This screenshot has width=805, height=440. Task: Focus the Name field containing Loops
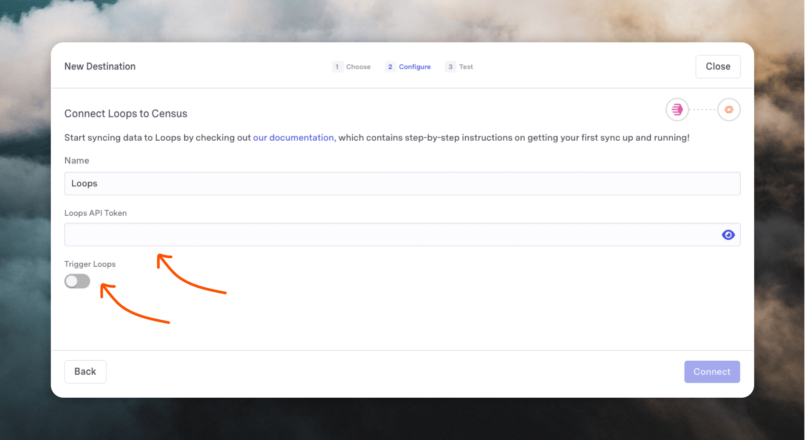[402, 183]
